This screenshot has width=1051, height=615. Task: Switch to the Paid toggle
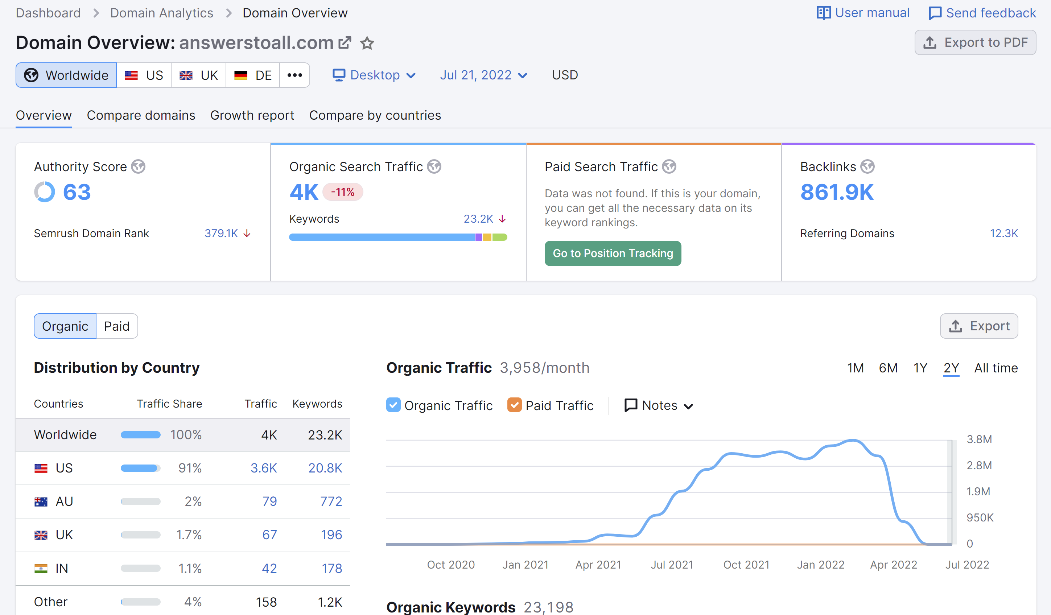[x=117, y=326]
